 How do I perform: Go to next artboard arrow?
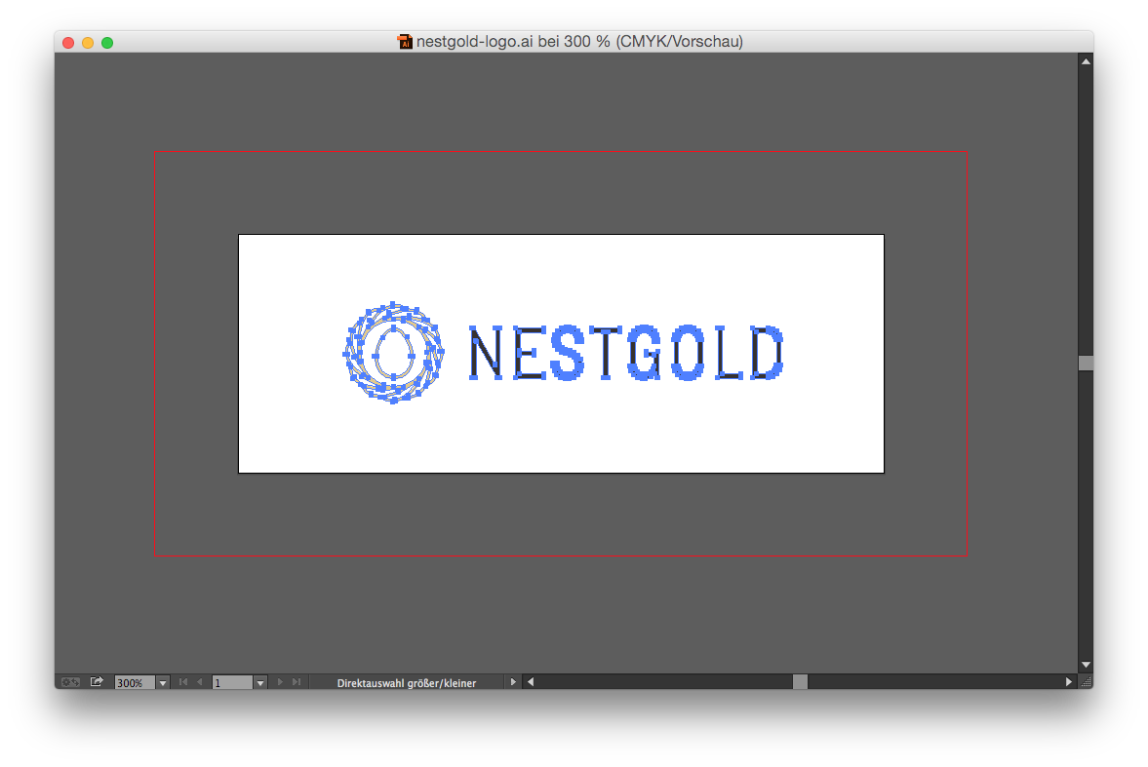click(x=280, y=682)
